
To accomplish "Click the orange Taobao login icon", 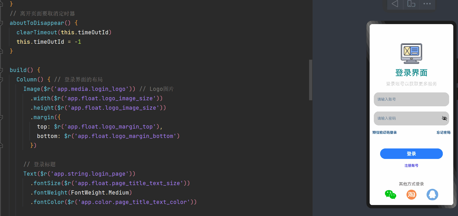I will point(411,195).
